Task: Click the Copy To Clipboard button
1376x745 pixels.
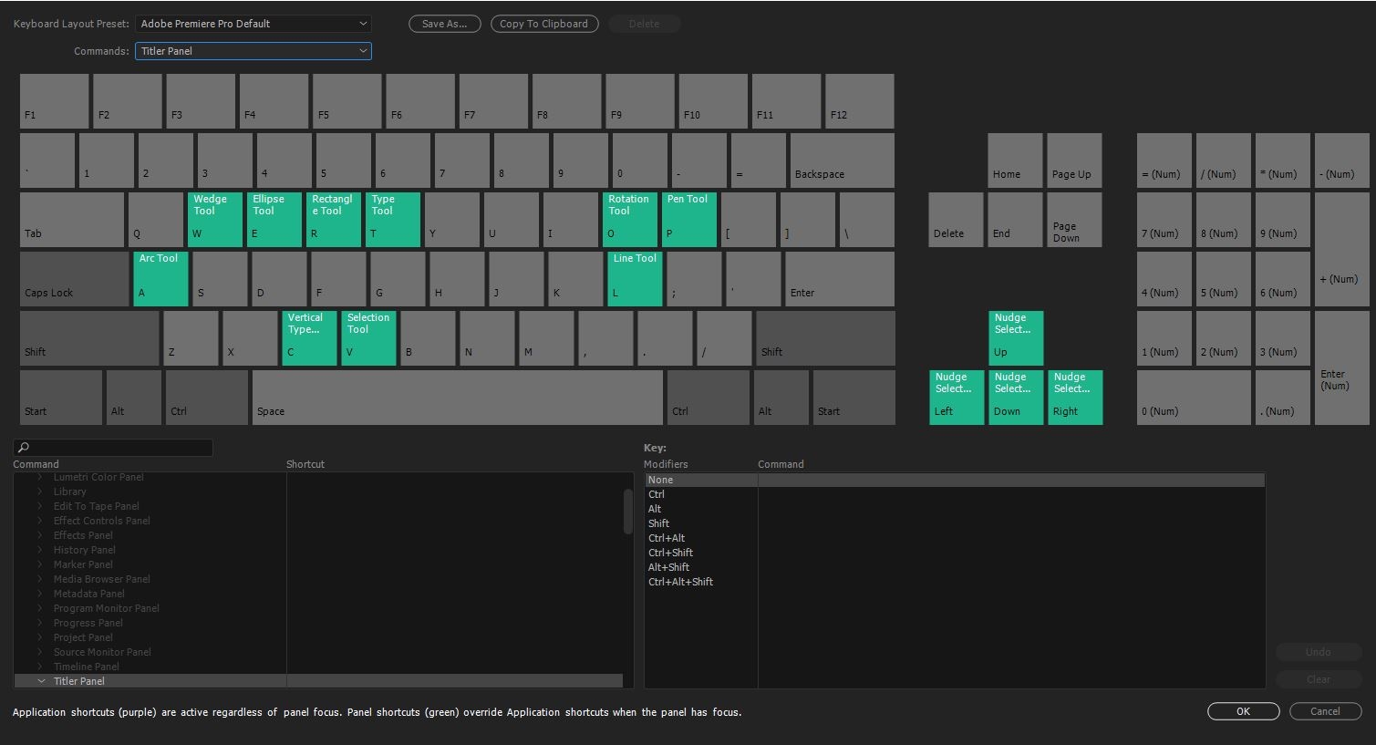Action: pos(544,24)
